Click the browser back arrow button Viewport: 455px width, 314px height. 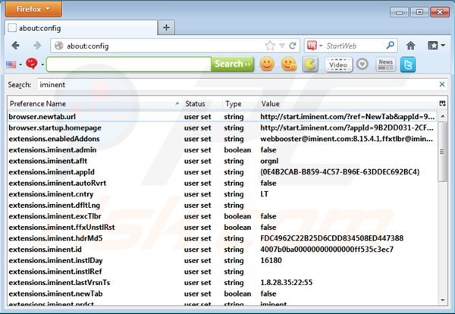click(x=16, y=46)
